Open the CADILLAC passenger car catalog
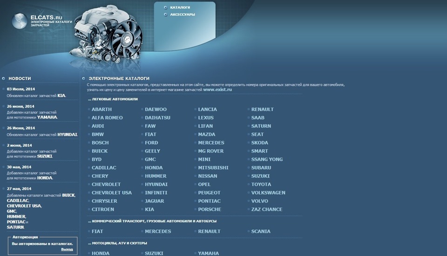This screenshot has width=447, height=256. [104, 167]
